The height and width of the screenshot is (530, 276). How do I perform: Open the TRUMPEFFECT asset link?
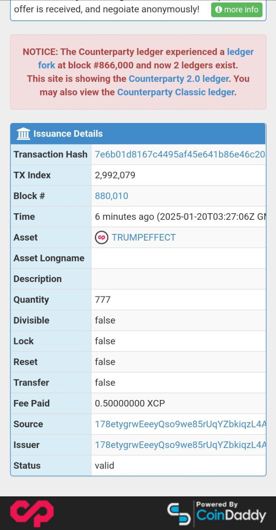click(x=143, y=237)
